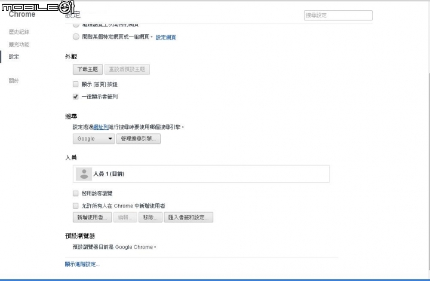Click the vertical scrollbar on the right
Screen dimensions: 430x281
click(429, 170)
